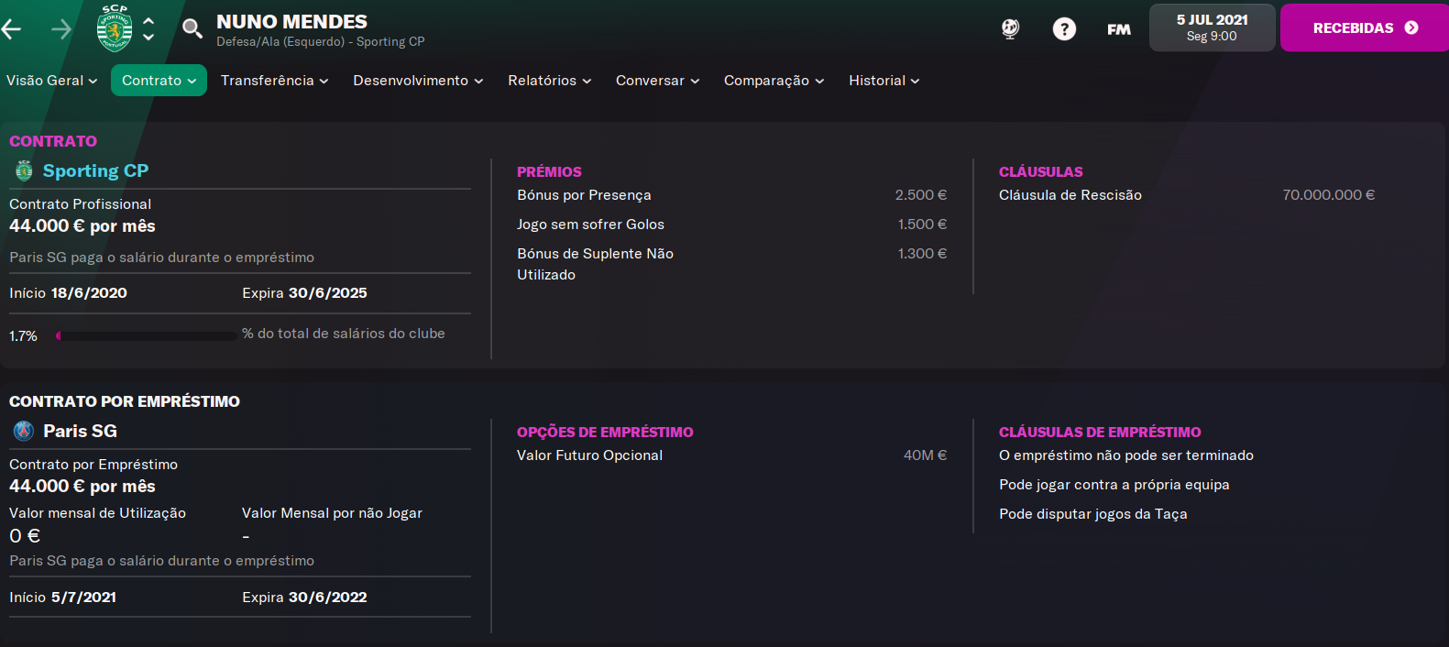Screen dimensions: 1449x647
Task: Open the Visão Geral dropdown
Action: coord(51,81)
